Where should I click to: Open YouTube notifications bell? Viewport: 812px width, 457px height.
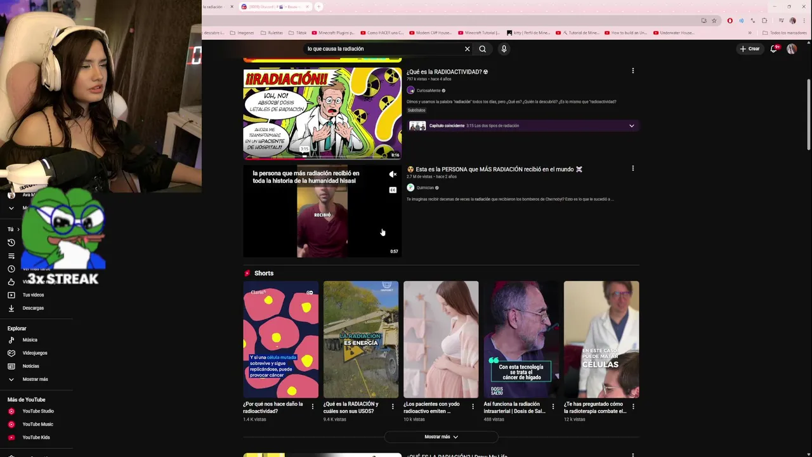(x=774, y=49)
